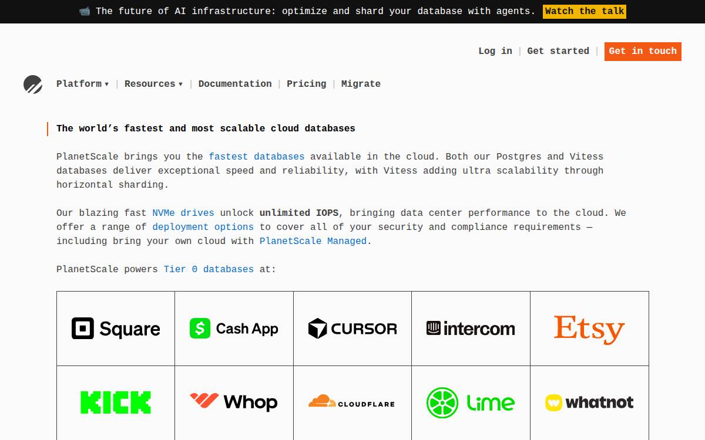This screenshot has height=440, width=705.
Task: Open the Cloudflare logo tile
Action: [x=352, y=403]
